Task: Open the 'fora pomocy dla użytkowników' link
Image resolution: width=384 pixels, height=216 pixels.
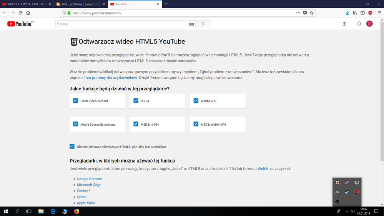Action: click(110, 78)
